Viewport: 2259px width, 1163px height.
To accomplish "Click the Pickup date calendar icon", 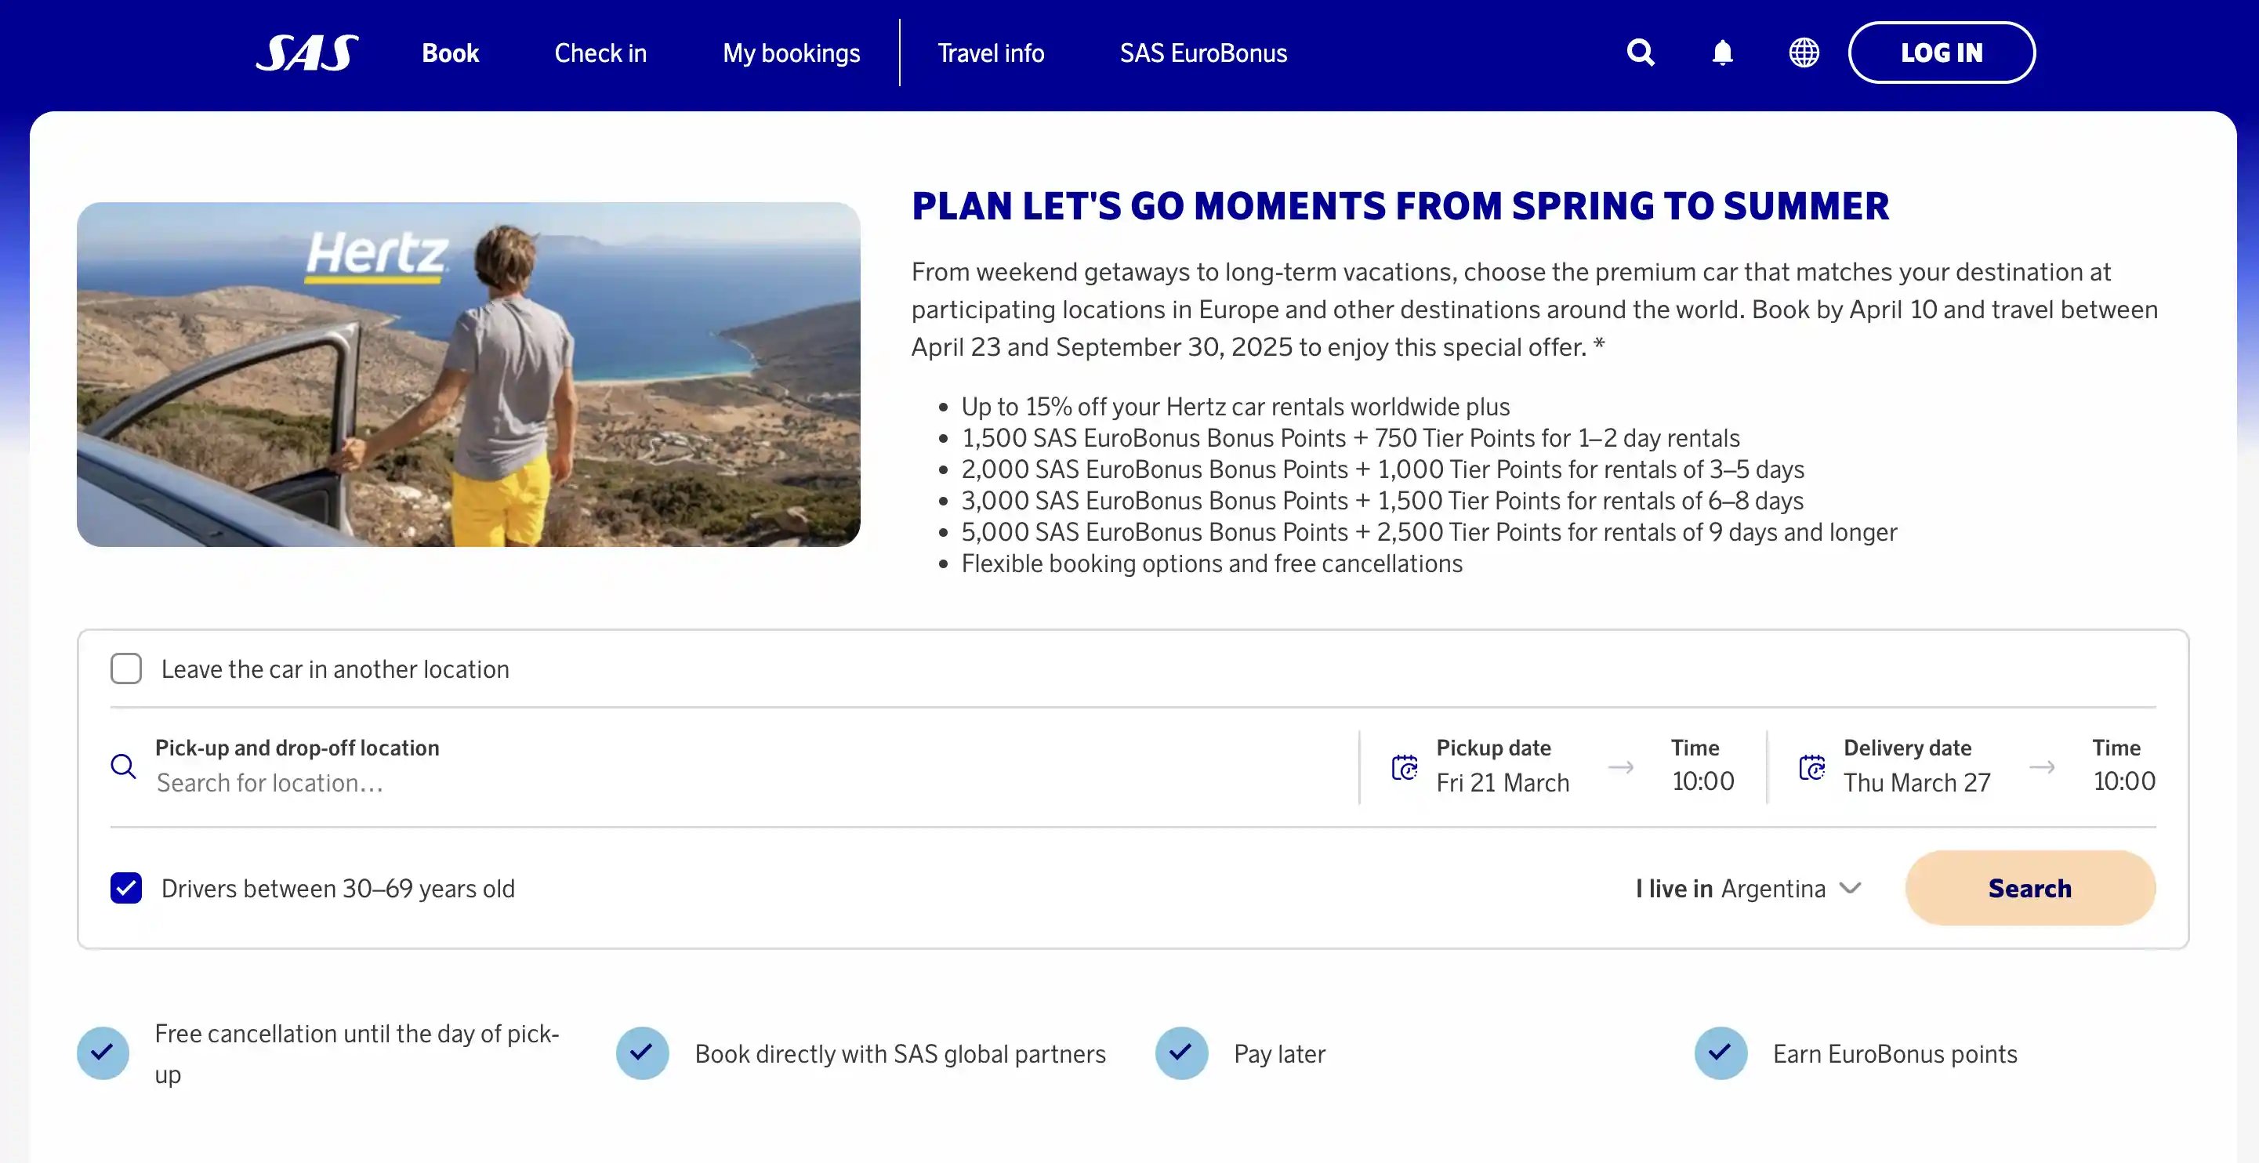I will (x=1405, y=767).
